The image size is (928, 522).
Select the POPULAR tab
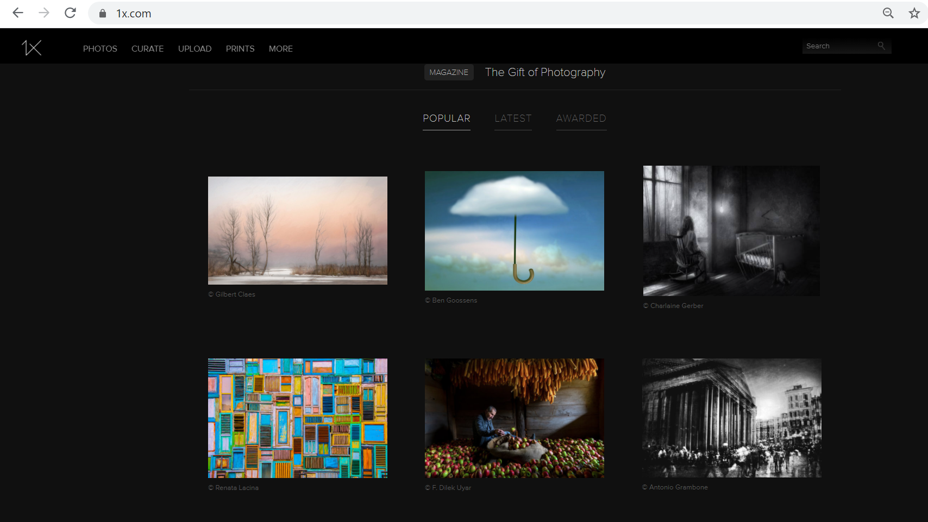pos(447,118)
